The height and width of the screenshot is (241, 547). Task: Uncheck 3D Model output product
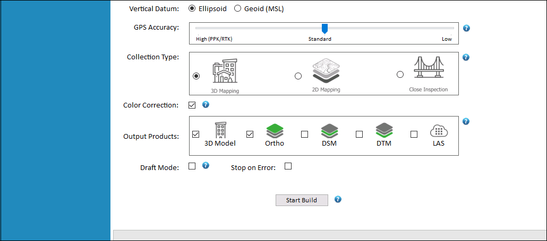pos(196,134)
